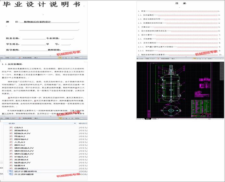Jump to TOC entry 4. 设计计算书

pos(179,35)
